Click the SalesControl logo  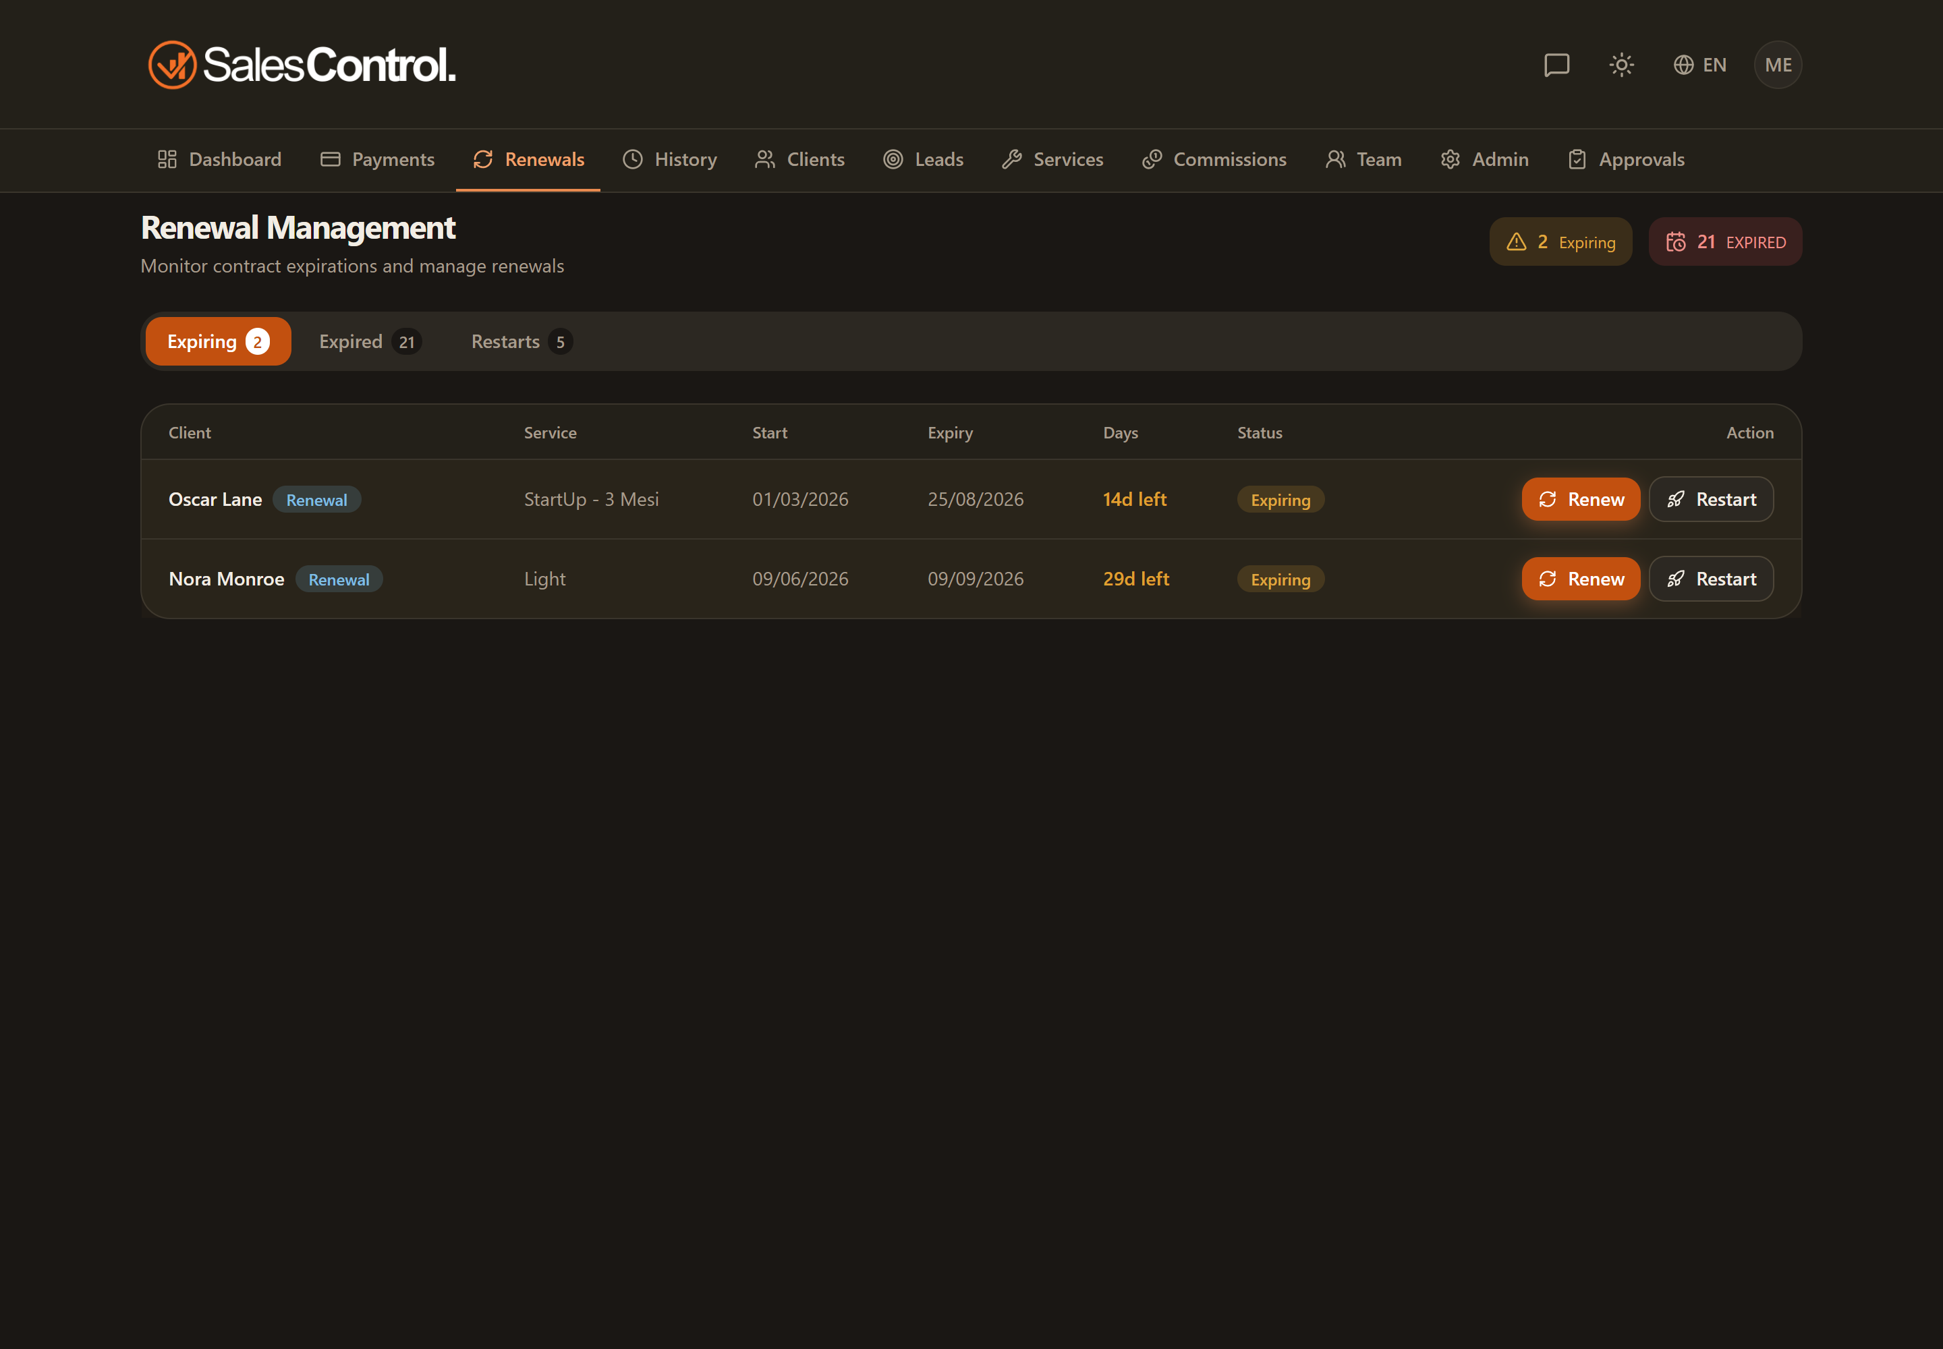coord(302,64)
